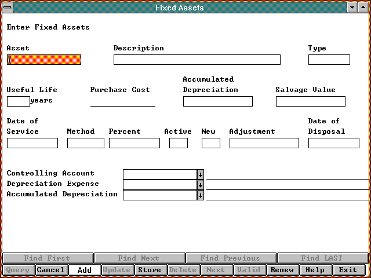Image resolution: width=371 pixels, height=278 pixels.
Task: Expand the Accumulated Depreciation account dropdown
Action: point(201,195)
